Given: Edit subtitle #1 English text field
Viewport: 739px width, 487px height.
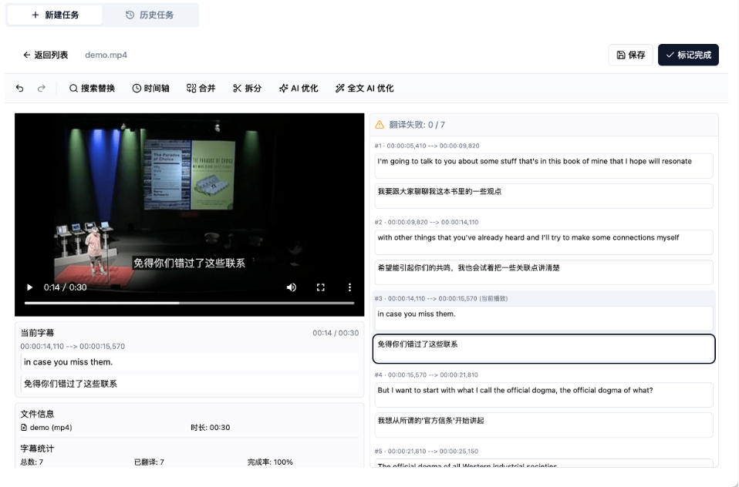Looking at the screenshot, I should [543, 166].
